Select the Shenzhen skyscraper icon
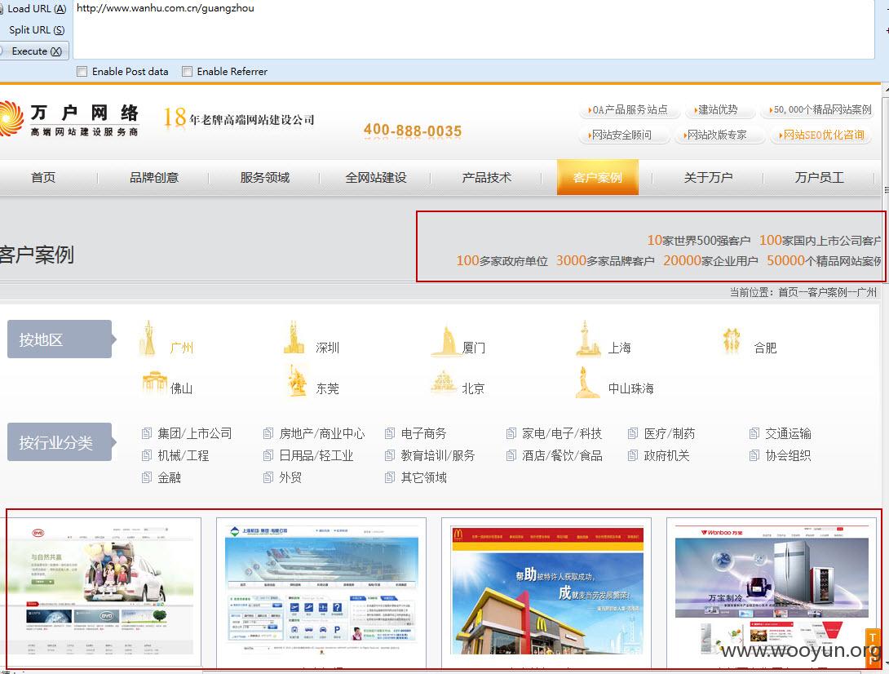 [294, 338]
